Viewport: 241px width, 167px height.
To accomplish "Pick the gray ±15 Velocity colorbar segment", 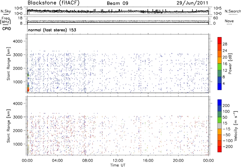I will pyautogui.click(x=220, y=126).
